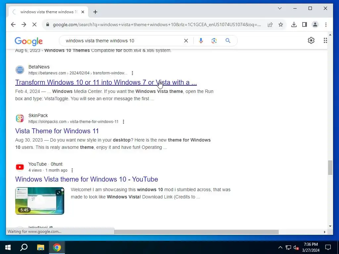This screenshot has height=254, width=339.
Task: Open Vista Theme for Windows 11 link
Action: coord(57,131)
